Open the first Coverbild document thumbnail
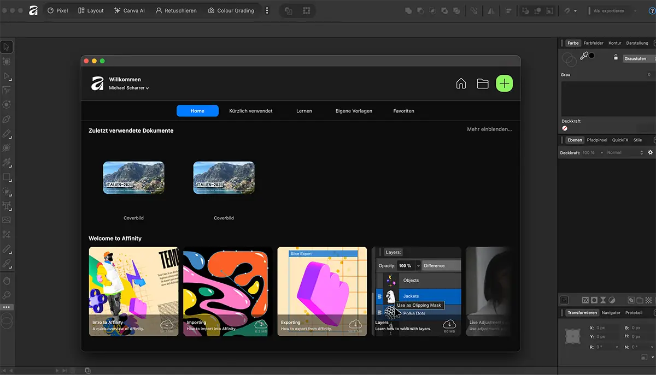 click(x=133, y=178)
